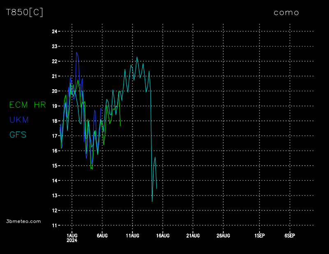Click the 1SEP date axis label
The width and height of the screenshot is (329, 254).
(x=259, y=236)
